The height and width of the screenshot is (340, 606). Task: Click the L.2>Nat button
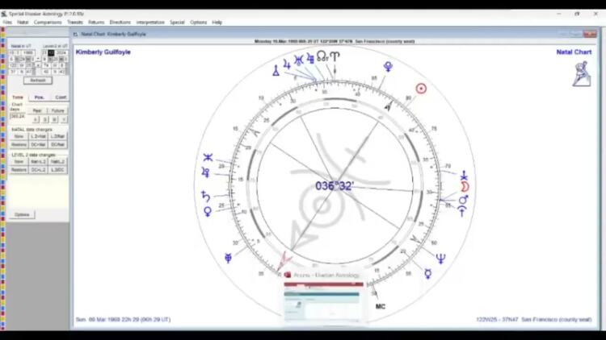point(38,136)
